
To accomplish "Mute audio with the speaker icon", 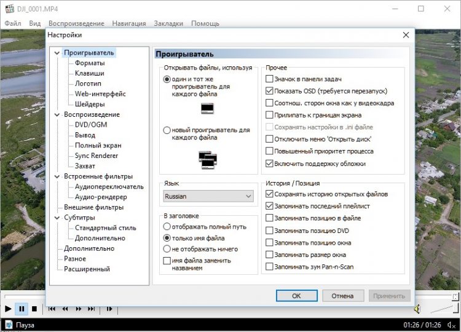I will [417, 308].
